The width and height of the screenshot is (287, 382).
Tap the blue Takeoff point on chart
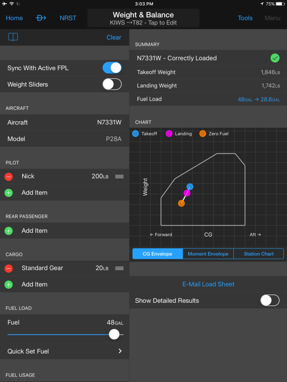click(190, 187)
